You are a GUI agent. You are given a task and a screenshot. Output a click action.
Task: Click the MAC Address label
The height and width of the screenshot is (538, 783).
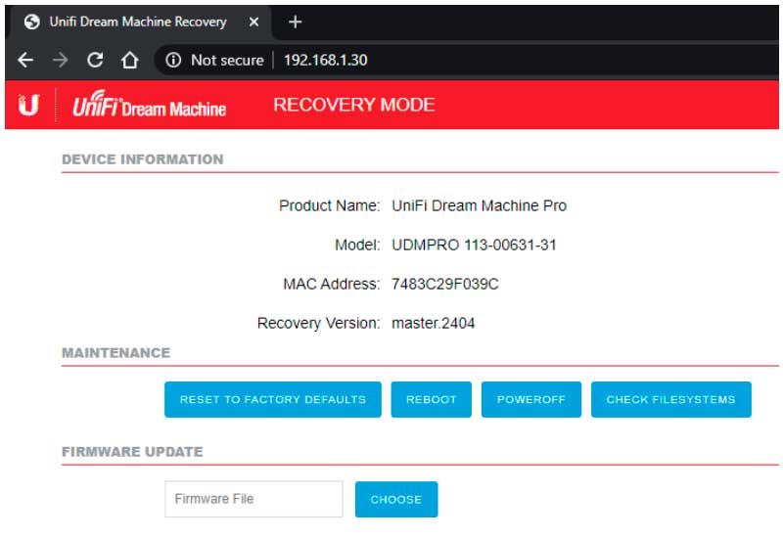tap(331, 284)
